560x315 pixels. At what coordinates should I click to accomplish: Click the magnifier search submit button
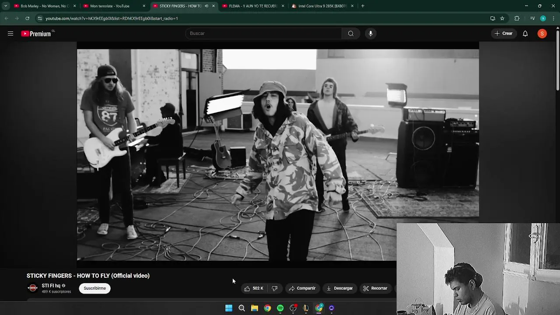(350, 33)
